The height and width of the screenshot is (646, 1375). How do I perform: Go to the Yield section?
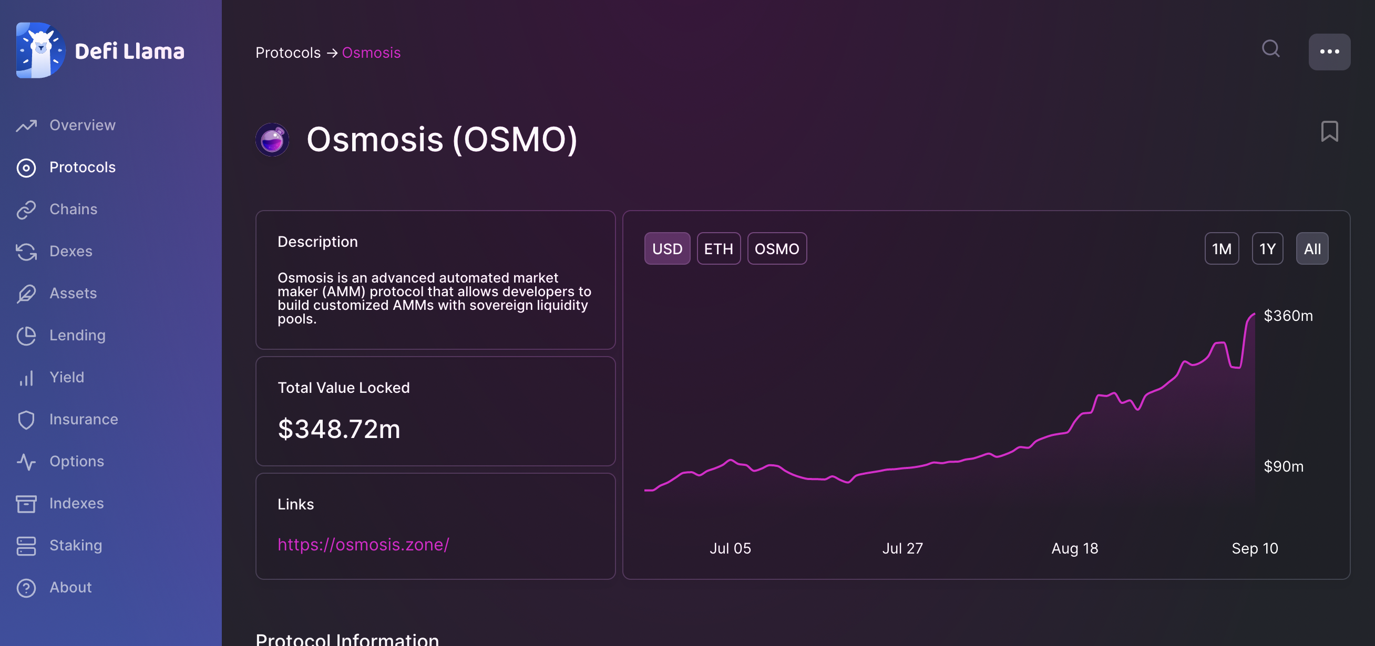tap(67, 377)
